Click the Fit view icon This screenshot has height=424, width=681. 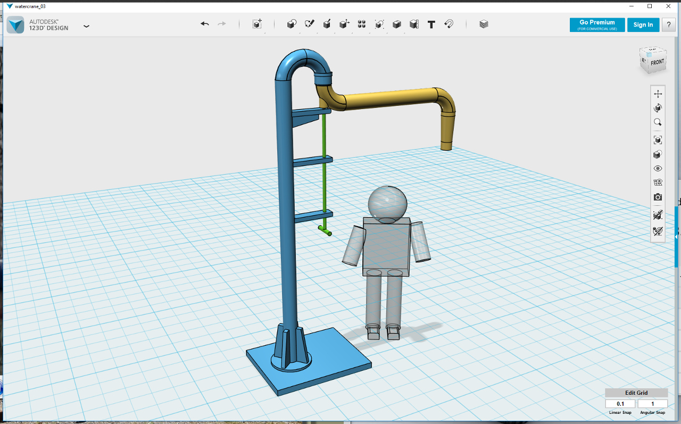click(x=658, y=140)
